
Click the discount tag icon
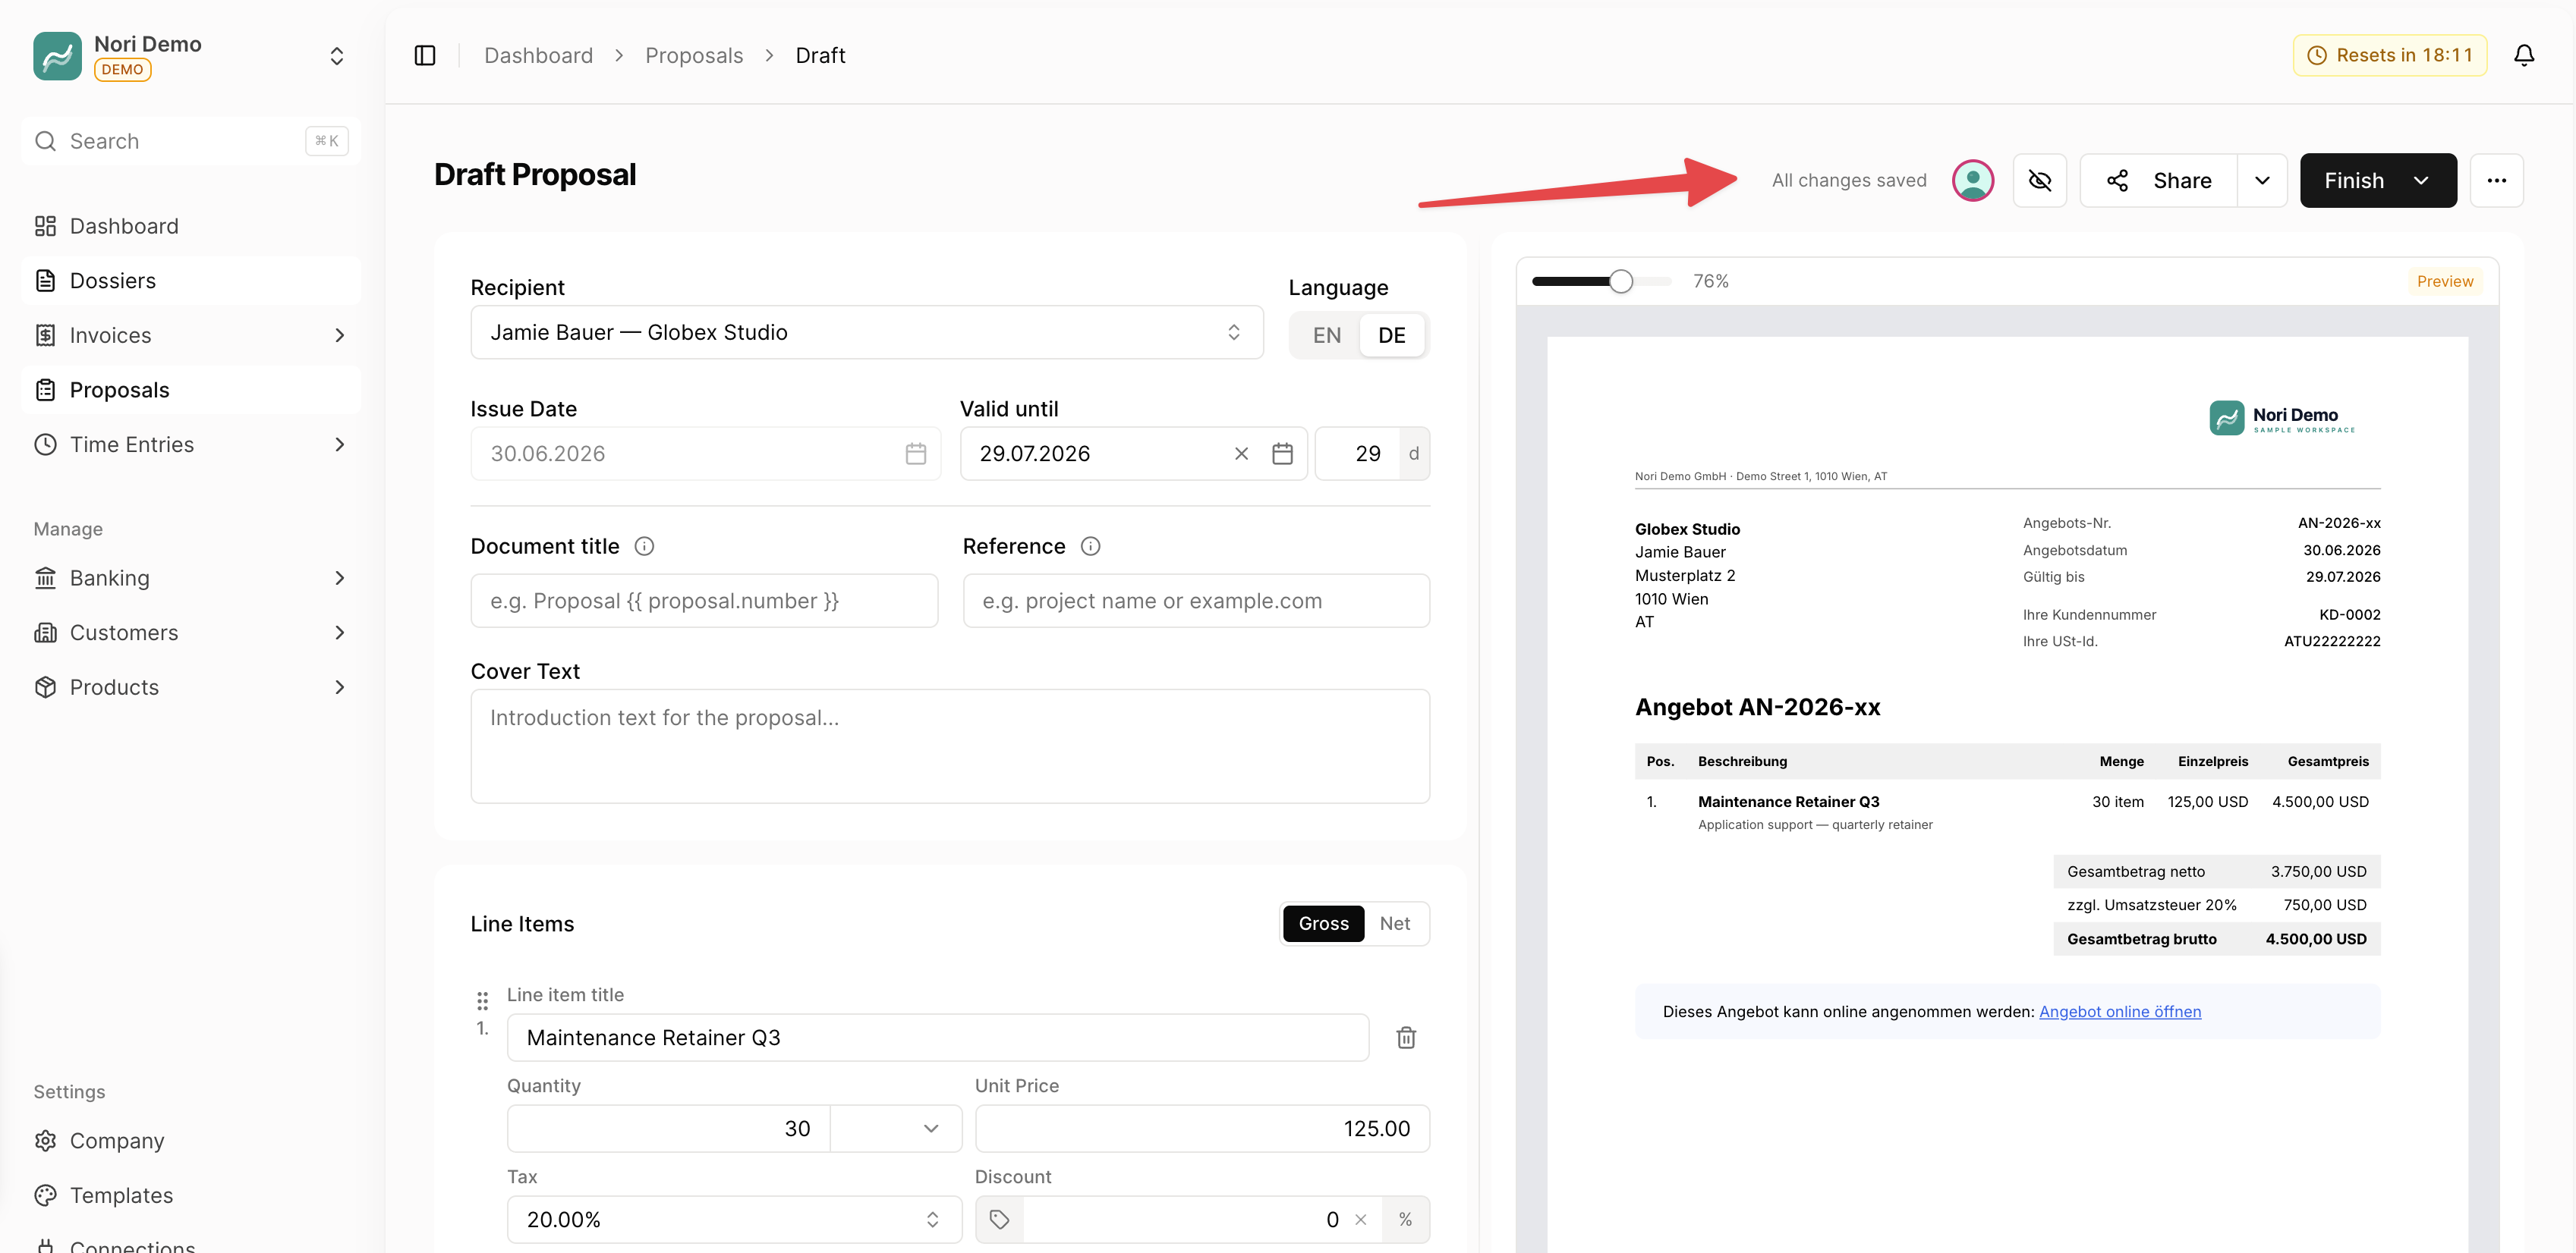999,1219
